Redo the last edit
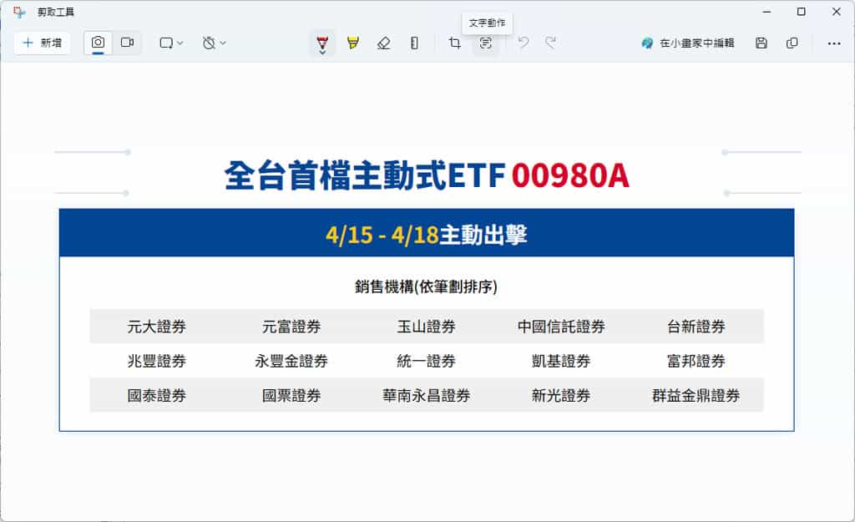The image size is (855, 522). (551, 43)
